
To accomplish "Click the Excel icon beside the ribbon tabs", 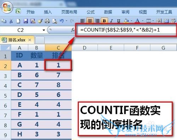I will click(18, 11).
